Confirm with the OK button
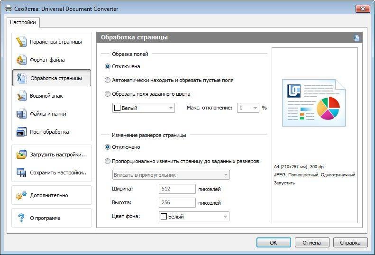 pyautogui.click(x=274, y=243)
